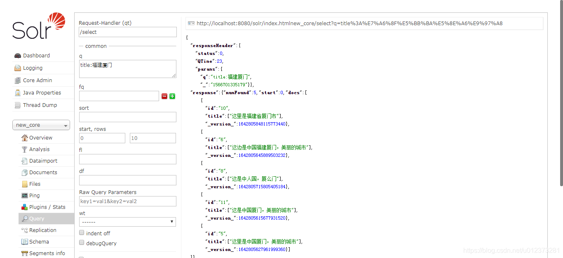
Task: Open the new_core core selector dropdown
Action: (x=41, y=125)
